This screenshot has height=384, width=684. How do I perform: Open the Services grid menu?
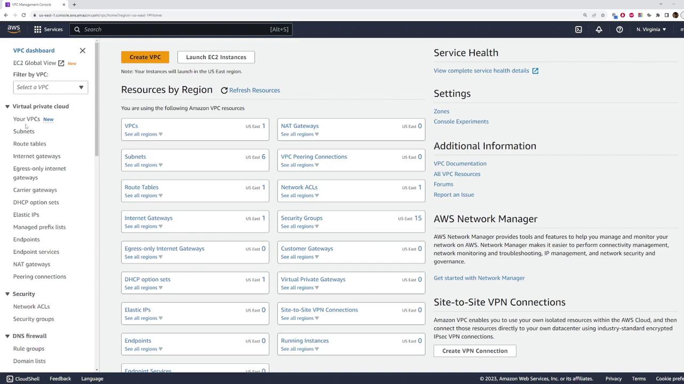coord(48,29)
